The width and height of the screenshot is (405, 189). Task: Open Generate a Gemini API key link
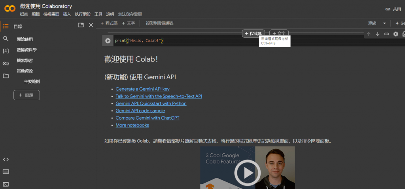tap(142, 89)
